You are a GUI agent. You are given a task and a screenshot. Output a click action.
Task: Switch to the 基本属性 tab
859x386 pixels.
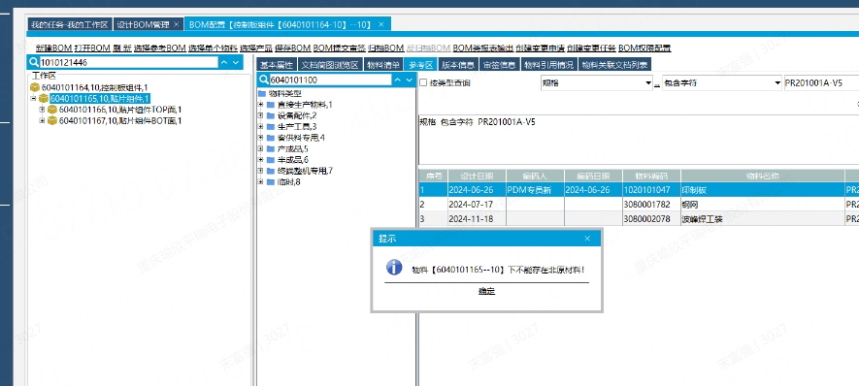pos(277,65)
